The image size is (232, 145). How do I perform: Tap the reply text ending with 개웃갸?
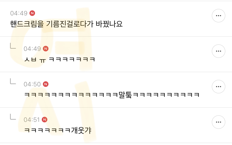[58, 130]
